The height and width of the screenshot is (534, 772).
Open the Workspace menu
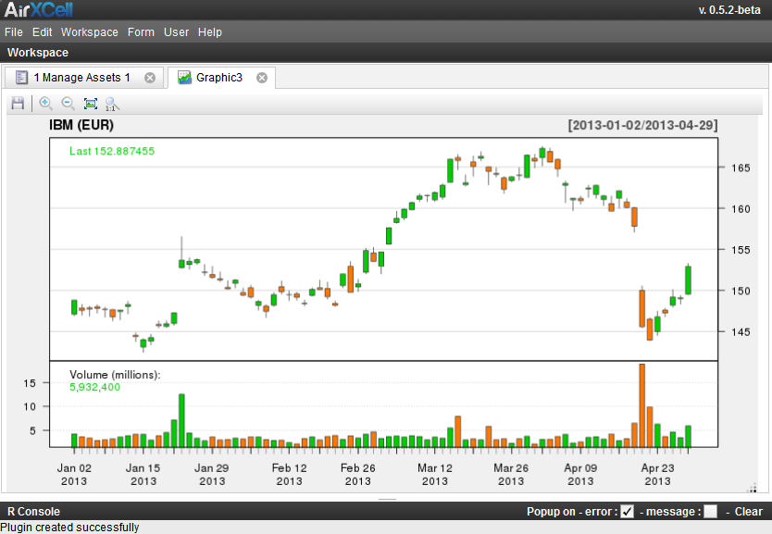coord(90,32)
